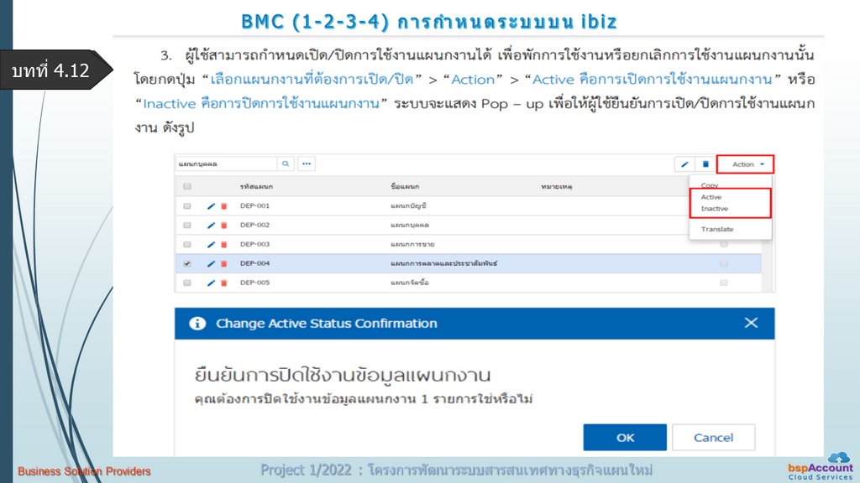Click the right-side status checkbox of row DEP-004
The image size is (860, 483).
point(724,263)
